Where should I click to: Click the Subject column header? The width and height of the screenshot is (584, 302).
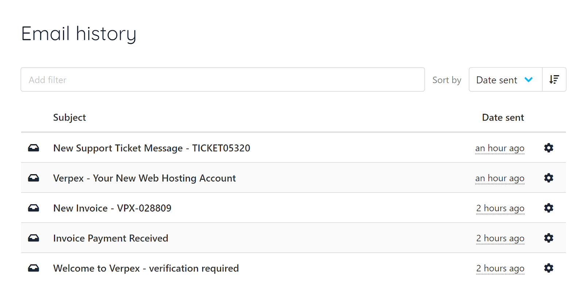click(69, 118)
